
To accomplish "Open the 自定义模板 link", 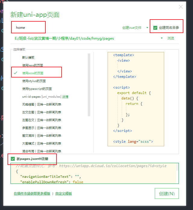I will click(x=63, y=193).
